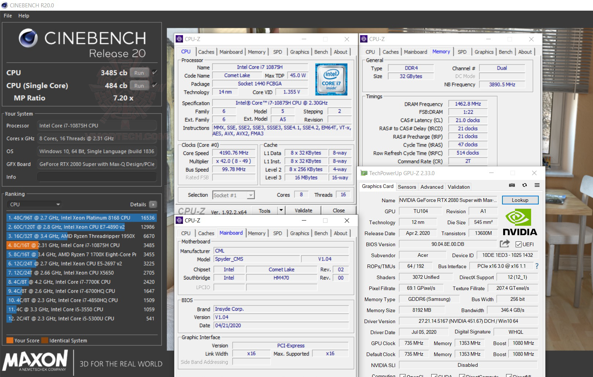Click the title bar icon of the CPU-Z Motherboard window
This screenshot has width=593, height=377.
[x=179, y=220]
